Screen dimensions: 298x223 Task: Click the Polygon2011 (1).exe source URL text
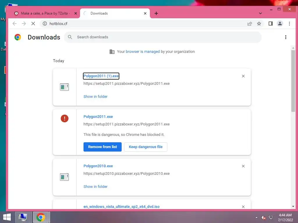[126, 83]
